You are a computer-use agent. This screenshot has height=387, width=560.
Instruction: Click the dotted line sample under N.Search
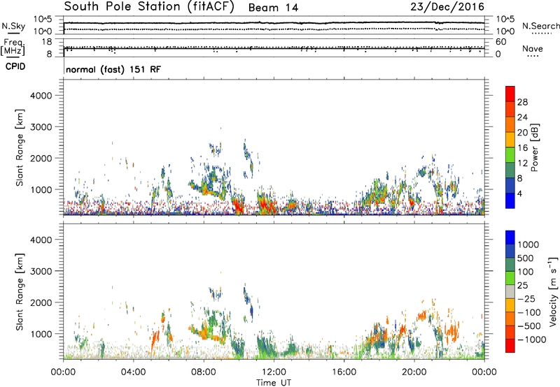click(542, 34)
